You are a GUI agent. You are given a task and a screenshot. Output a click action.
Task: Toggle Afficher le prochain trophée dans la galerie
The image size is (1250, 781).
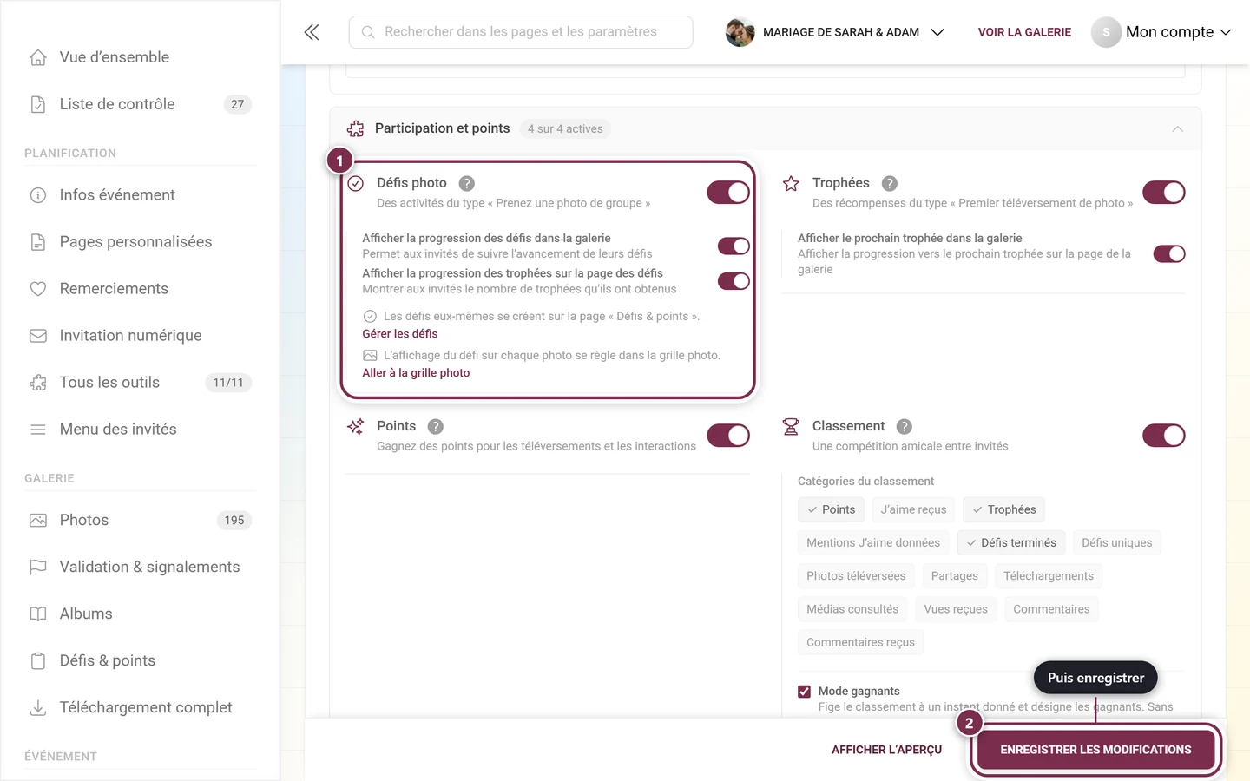1169,253
